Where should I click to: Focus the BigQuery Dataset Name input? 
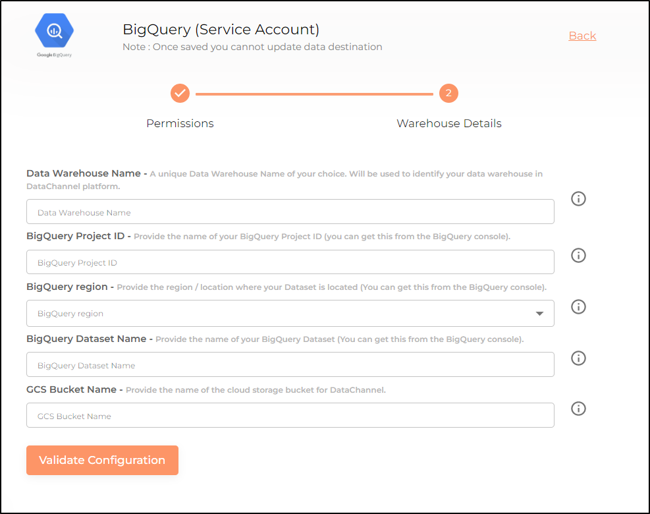pyautogui.click(x=290, y=364)
